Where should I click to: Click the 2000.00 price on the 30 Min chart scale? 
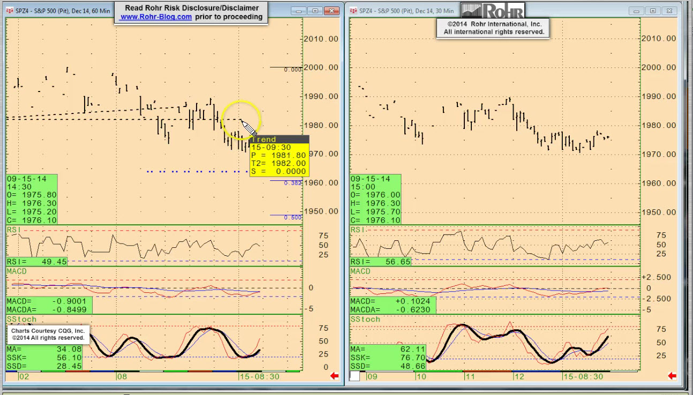(x=659, y=67)
